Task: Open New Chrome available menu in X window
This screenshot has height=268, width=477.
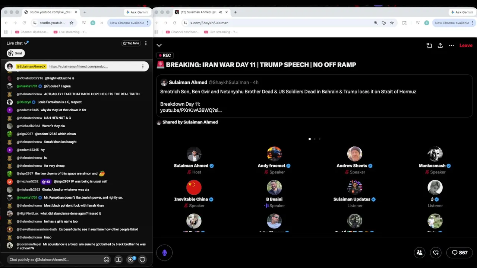Action: [x=454, y=23]
